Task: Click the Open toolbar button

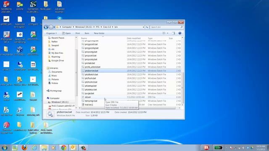Action: point(66,33)
